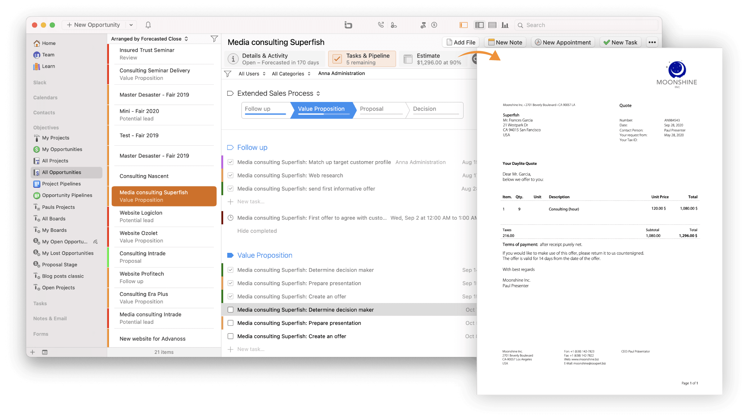
Task: Open the Details & Activity tab
Action: click(x=275, y=59)
